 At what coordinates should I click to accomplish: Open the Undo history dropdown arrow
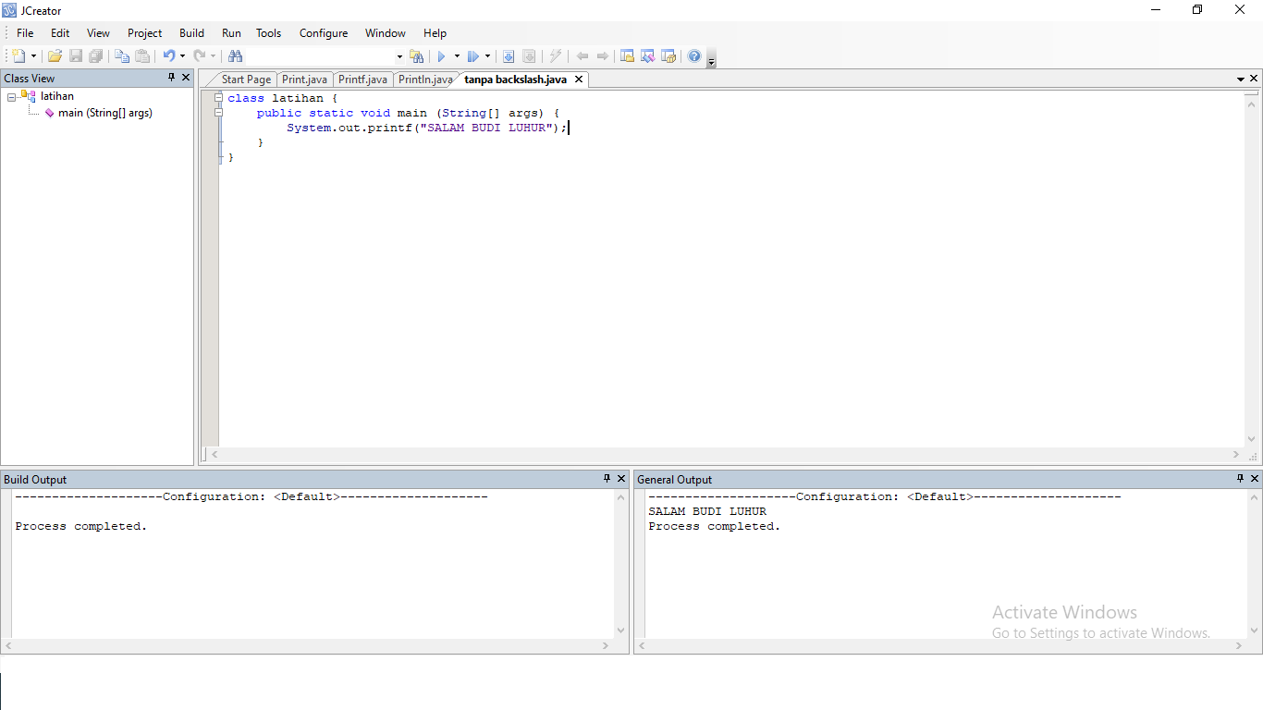pos(181,55)
